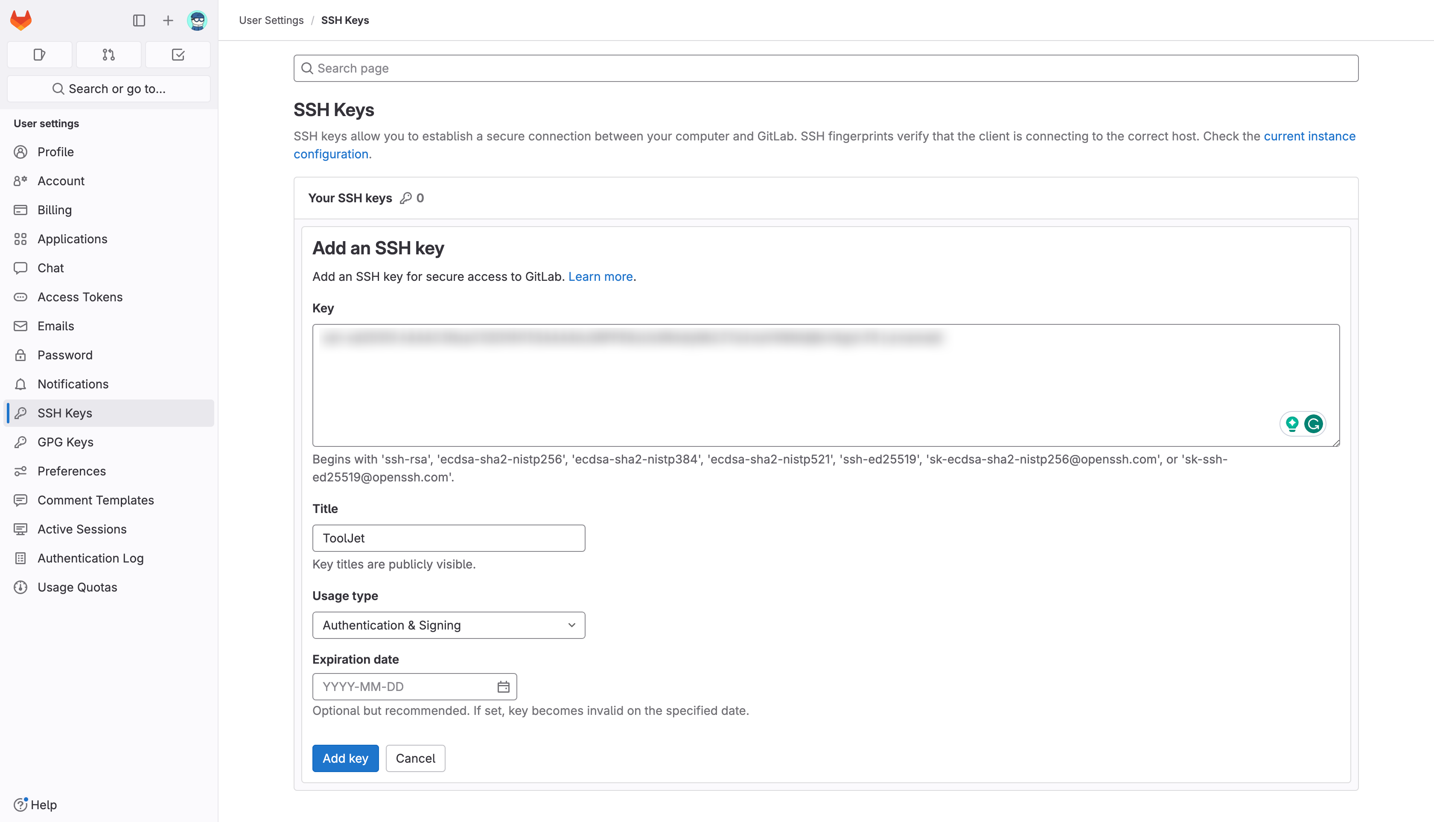Open calendar picker for expiration date
This screenshot has height=822, width=1434.
tap(503, 687)
